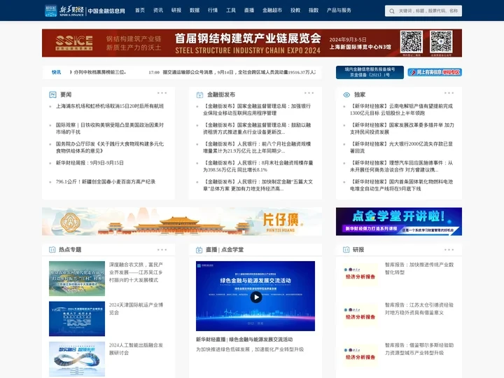Open the 江苏吴江乡村振兴 topic thumbnail

(77, 279)
